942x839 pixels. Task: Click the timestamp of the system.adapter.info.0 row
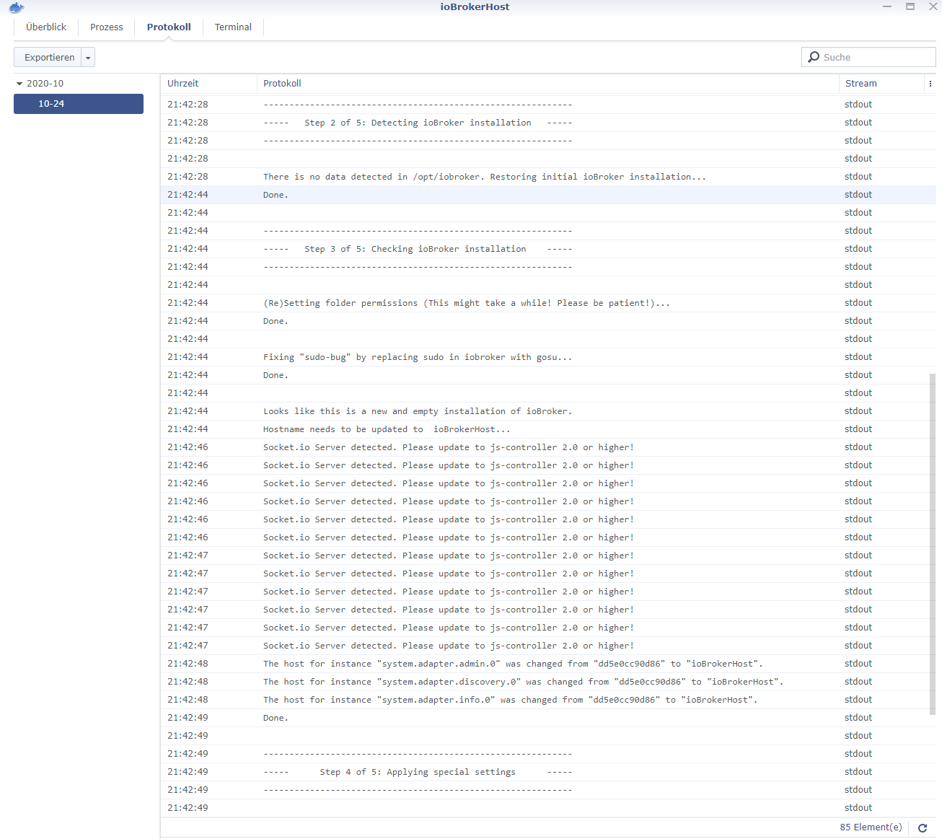click(188, 700)
